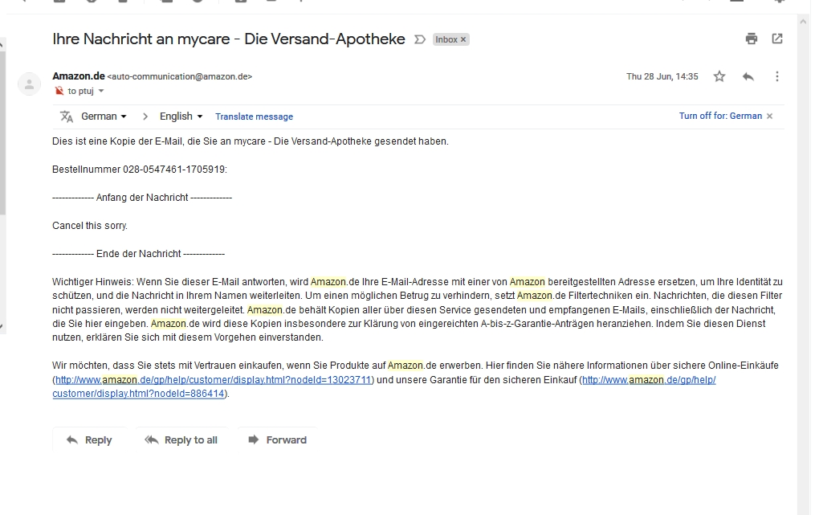815x515 pixels.
Task: Print this email using the printer icon
Action: pyautogui.click(x=751, y=39)
